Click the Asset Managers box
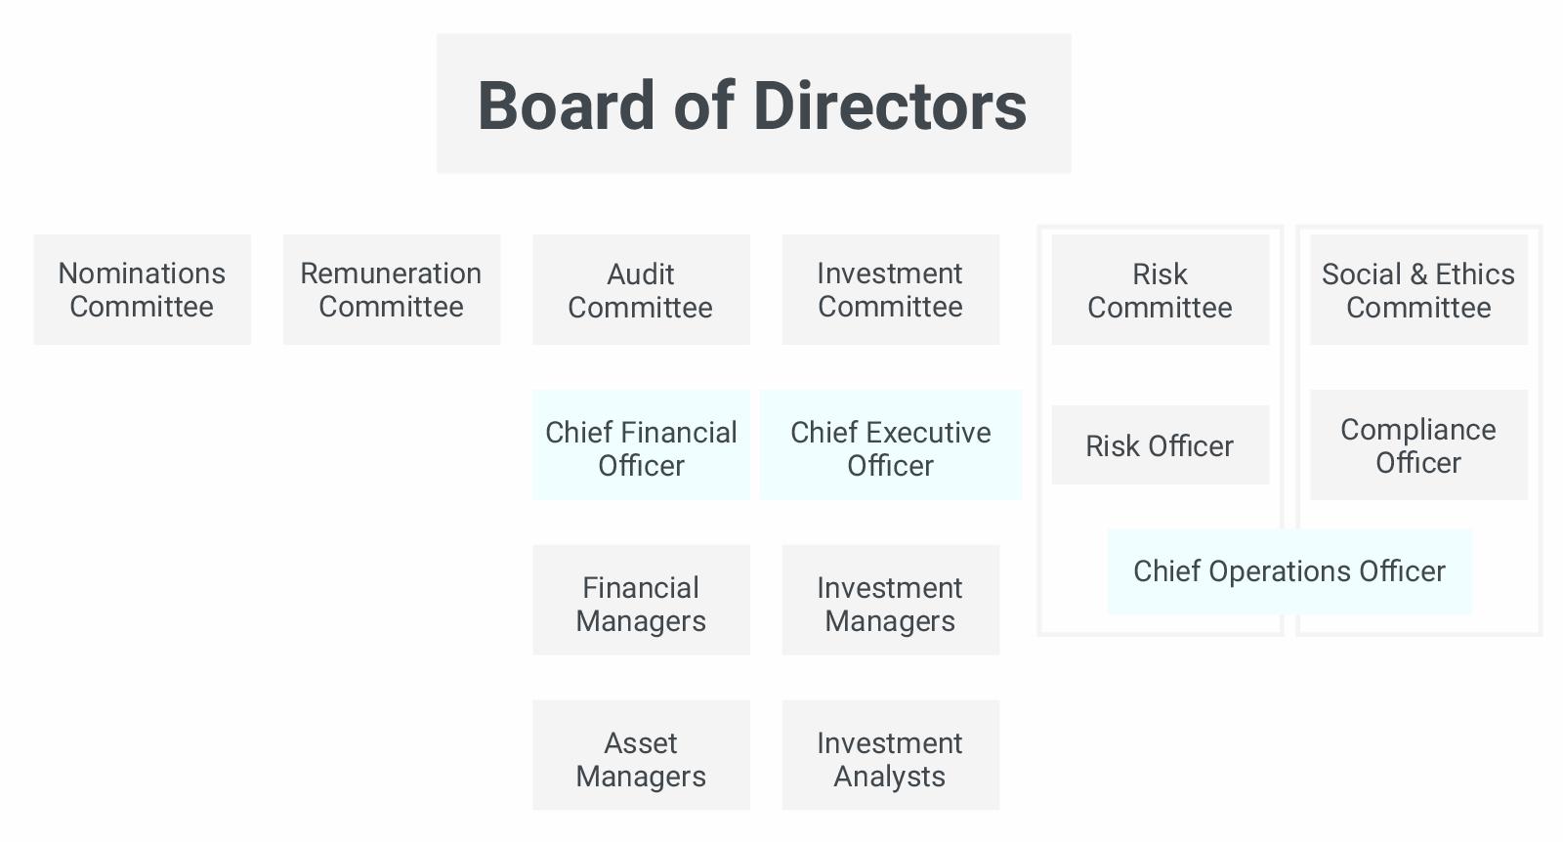Image resolution: width=1563 pixels, height=842 pixels. coord(641,755)
